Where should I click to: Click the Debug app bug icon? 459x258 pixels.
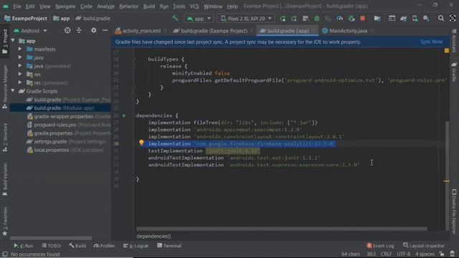317,19
